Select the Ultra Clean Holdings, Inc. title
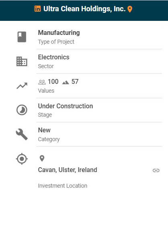 (x=84, y=9)
